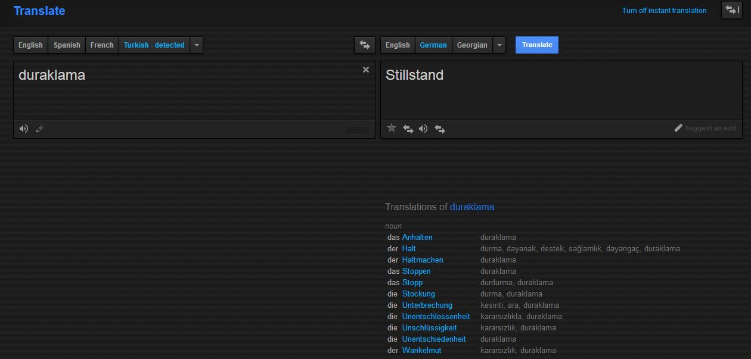Viewport: 751px width, 359px height.
Task: Play audio of the source word duraklama
Action: [x=24, y=129]
